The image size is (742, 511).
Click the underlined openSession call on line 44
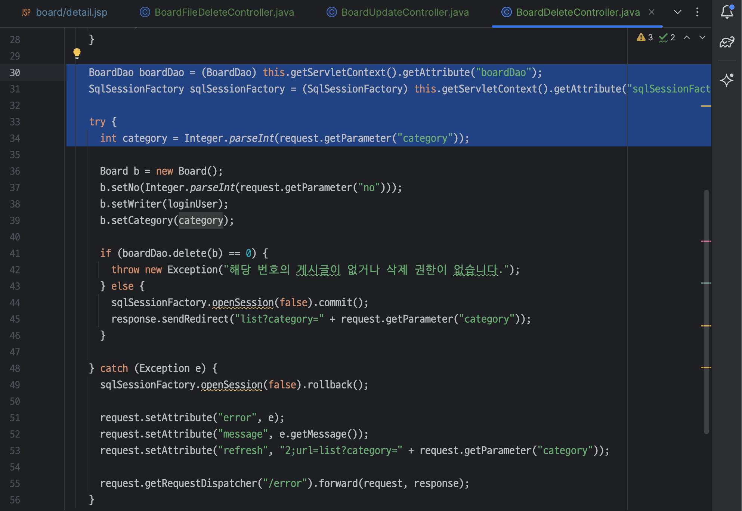[243, 303]
